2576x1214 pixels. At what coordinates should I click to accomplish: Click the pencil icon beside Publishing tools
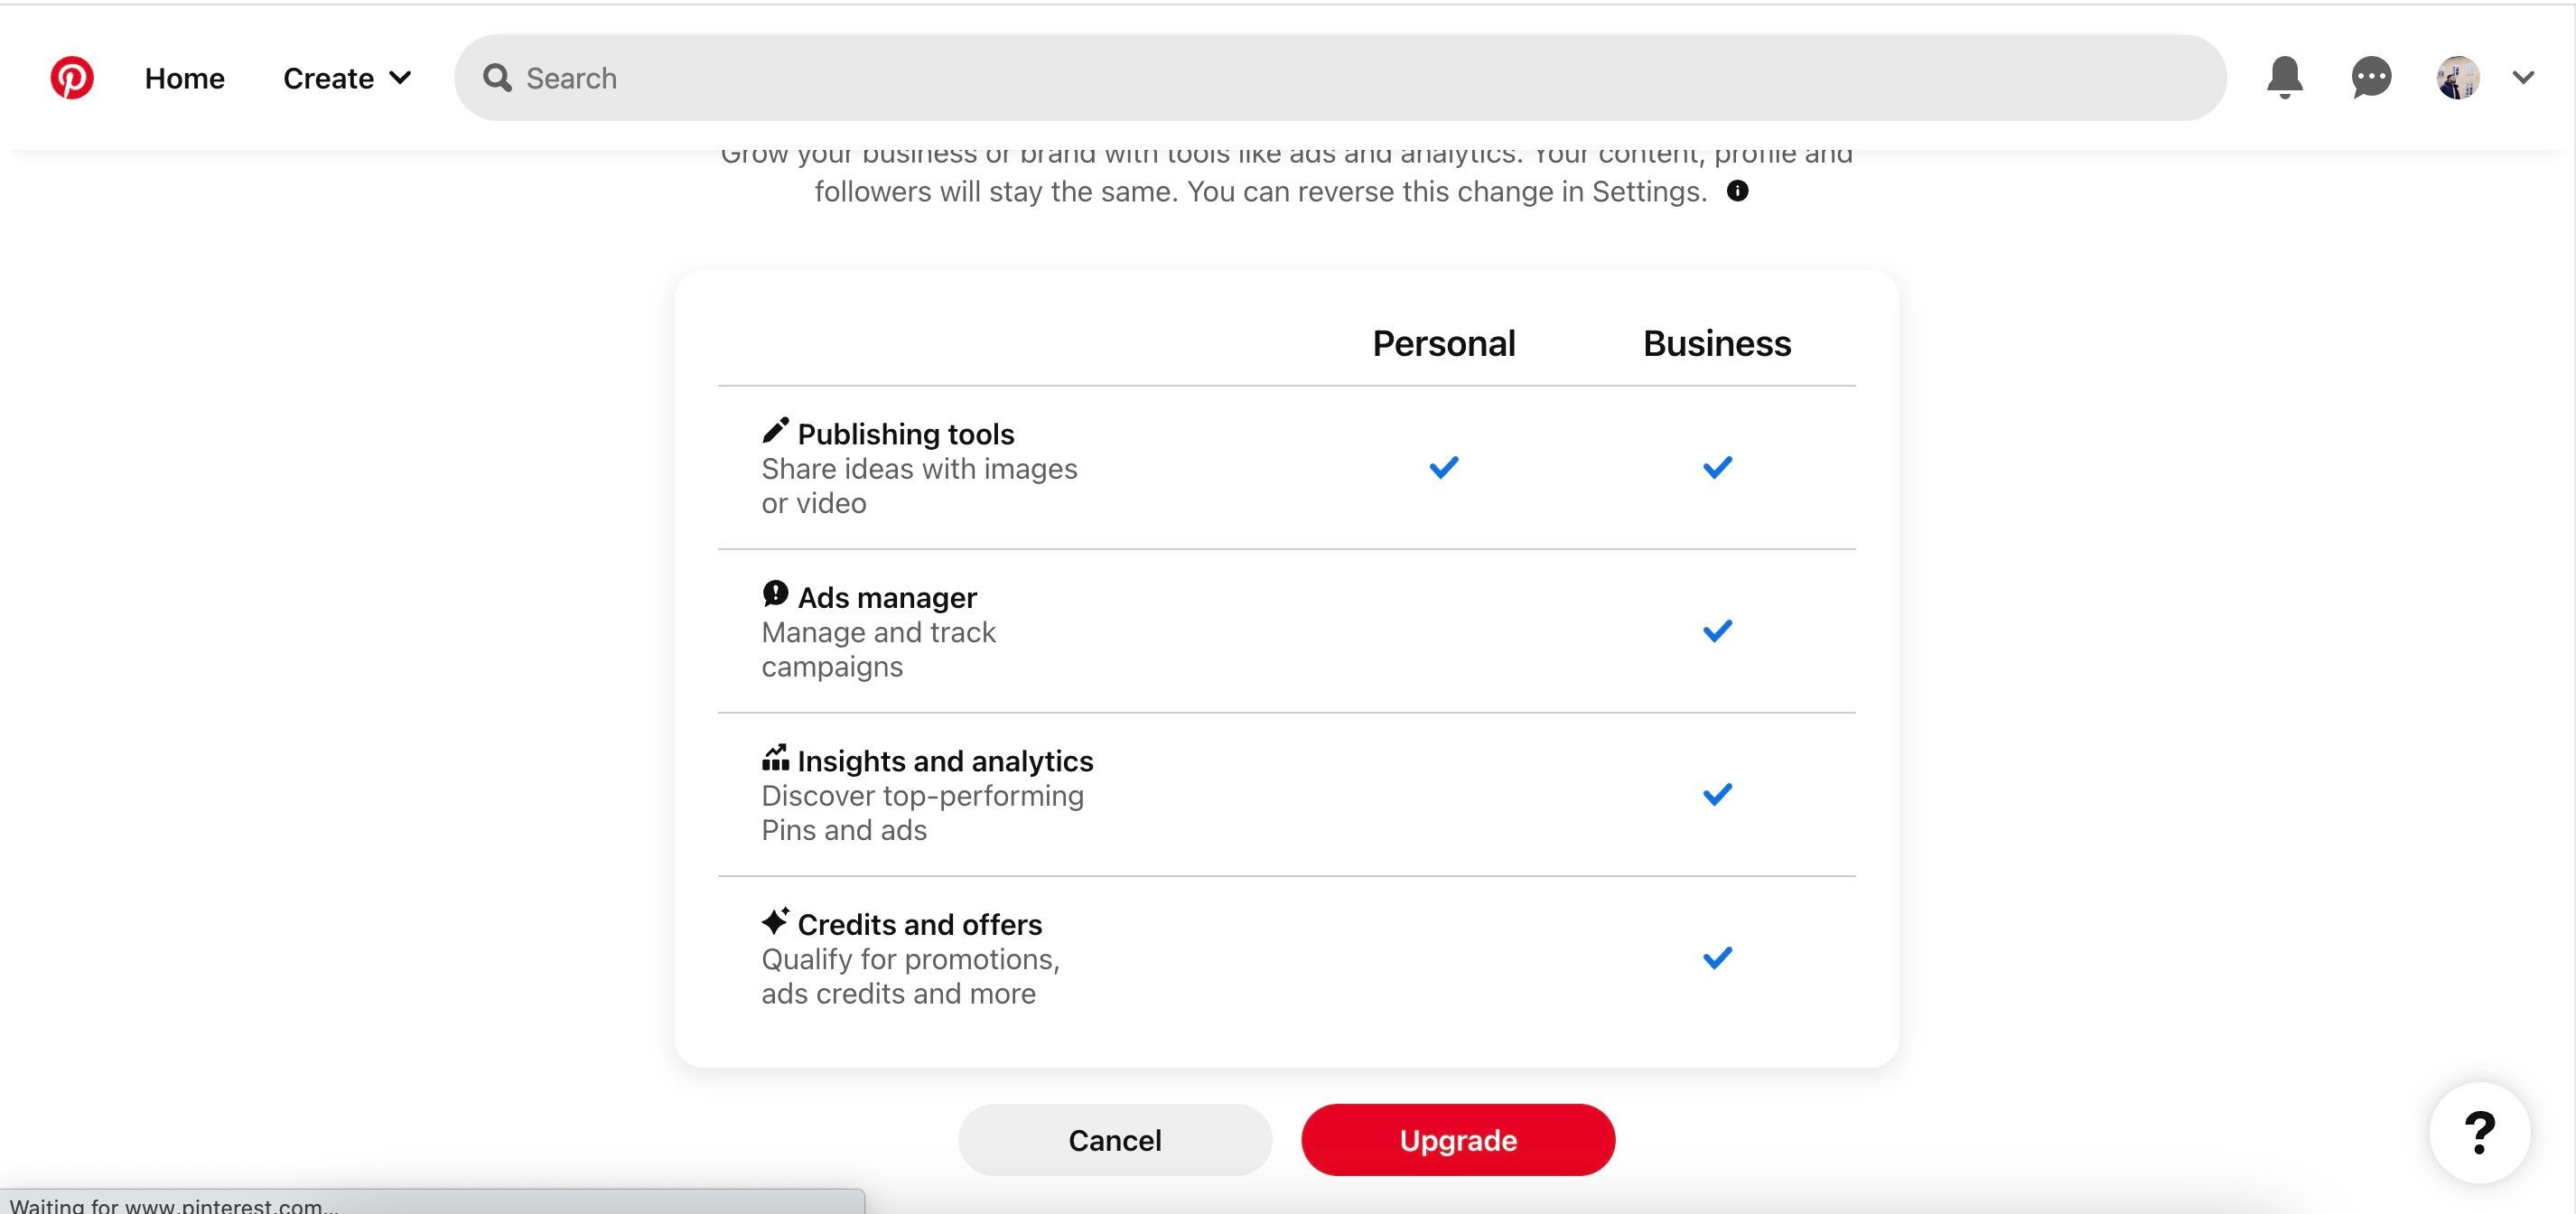click(775, 430)
